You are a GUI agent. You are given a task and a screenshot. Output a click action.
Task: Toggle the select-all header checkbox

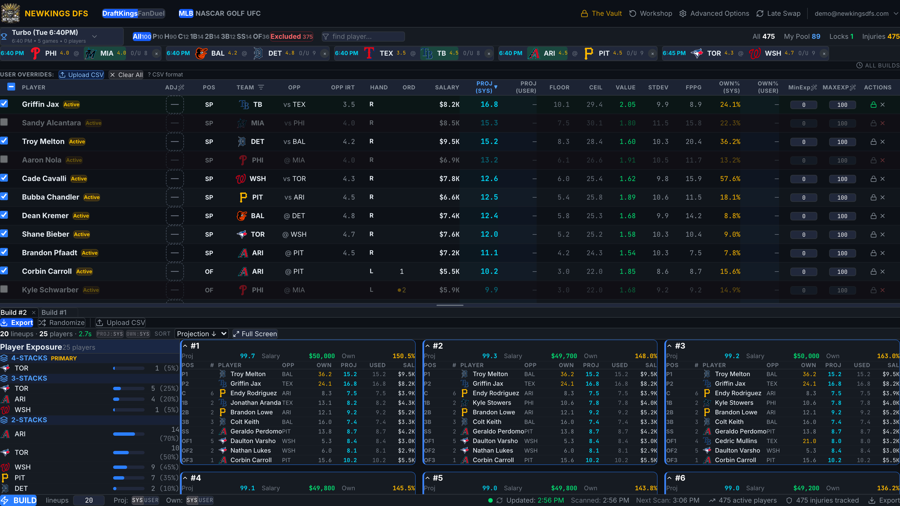[x=11, y=87]
